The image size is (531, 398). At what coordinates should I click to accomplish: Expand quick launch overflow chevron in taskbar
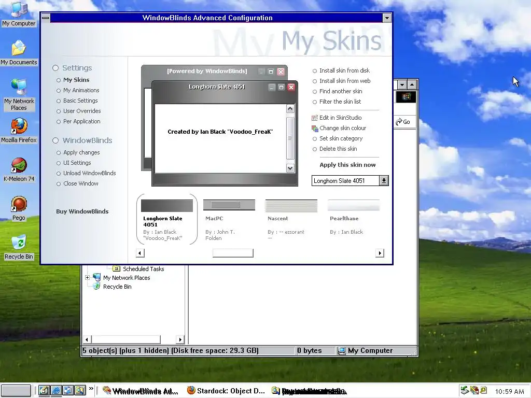(x=91, y=389)
